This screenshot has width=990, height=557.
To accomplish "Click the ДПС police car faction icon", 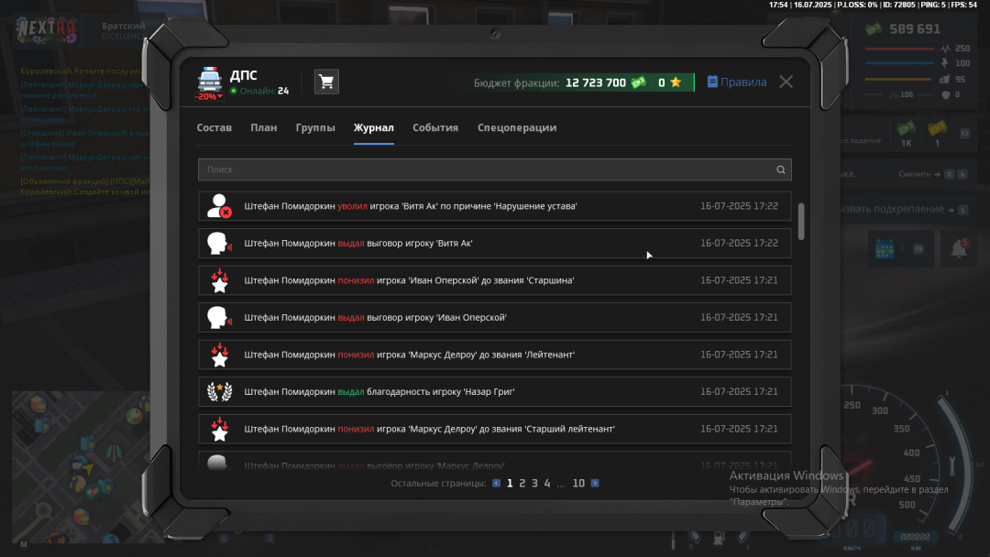I will point(210,80).
